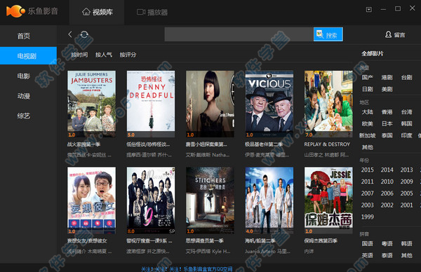Filter by year 2015
421x272 pixels.
point(367,170)
